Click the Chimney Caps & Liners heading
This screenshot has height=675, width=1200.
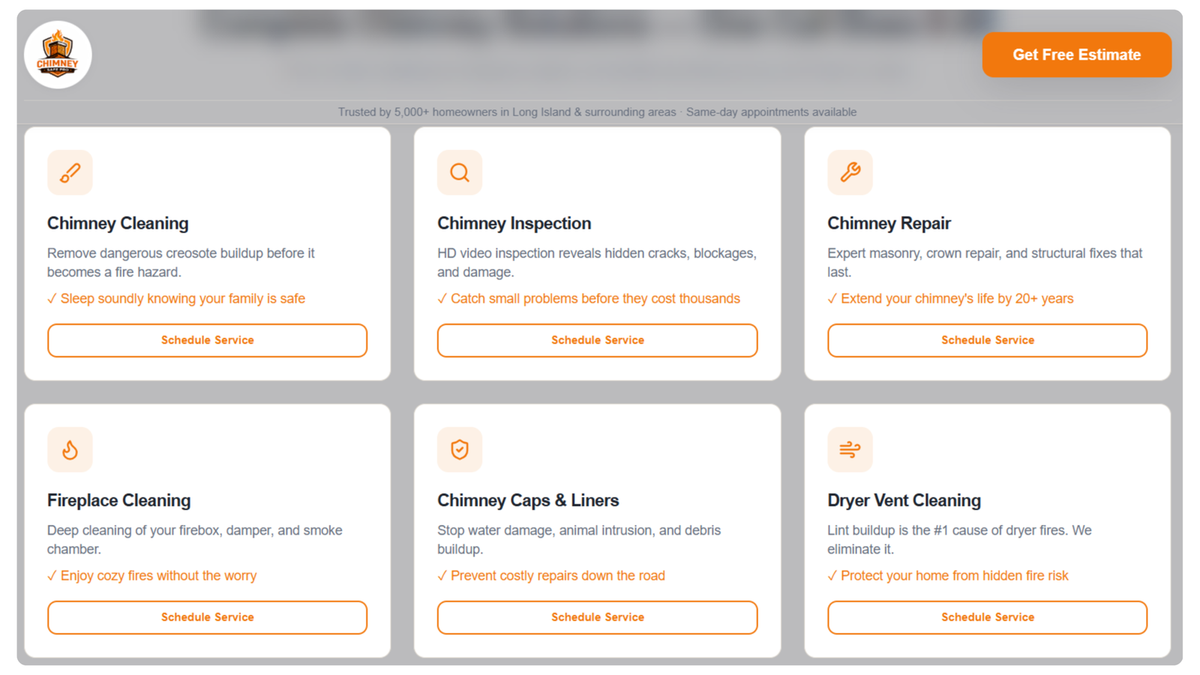[x=528, y=500]
